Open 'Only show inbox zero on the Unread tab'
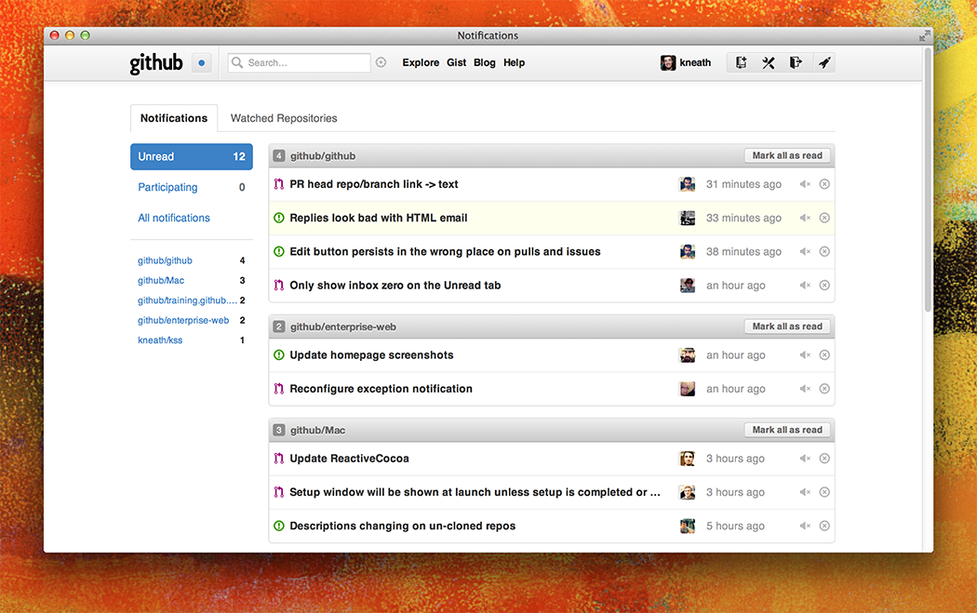This screenshot has height=613, width=977. coord(395,286)
